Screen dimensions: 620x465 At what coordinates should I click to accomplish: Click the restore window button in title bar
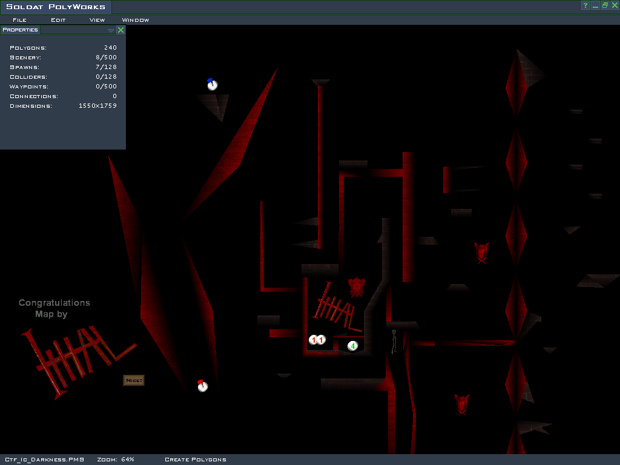tap(605, 5)
